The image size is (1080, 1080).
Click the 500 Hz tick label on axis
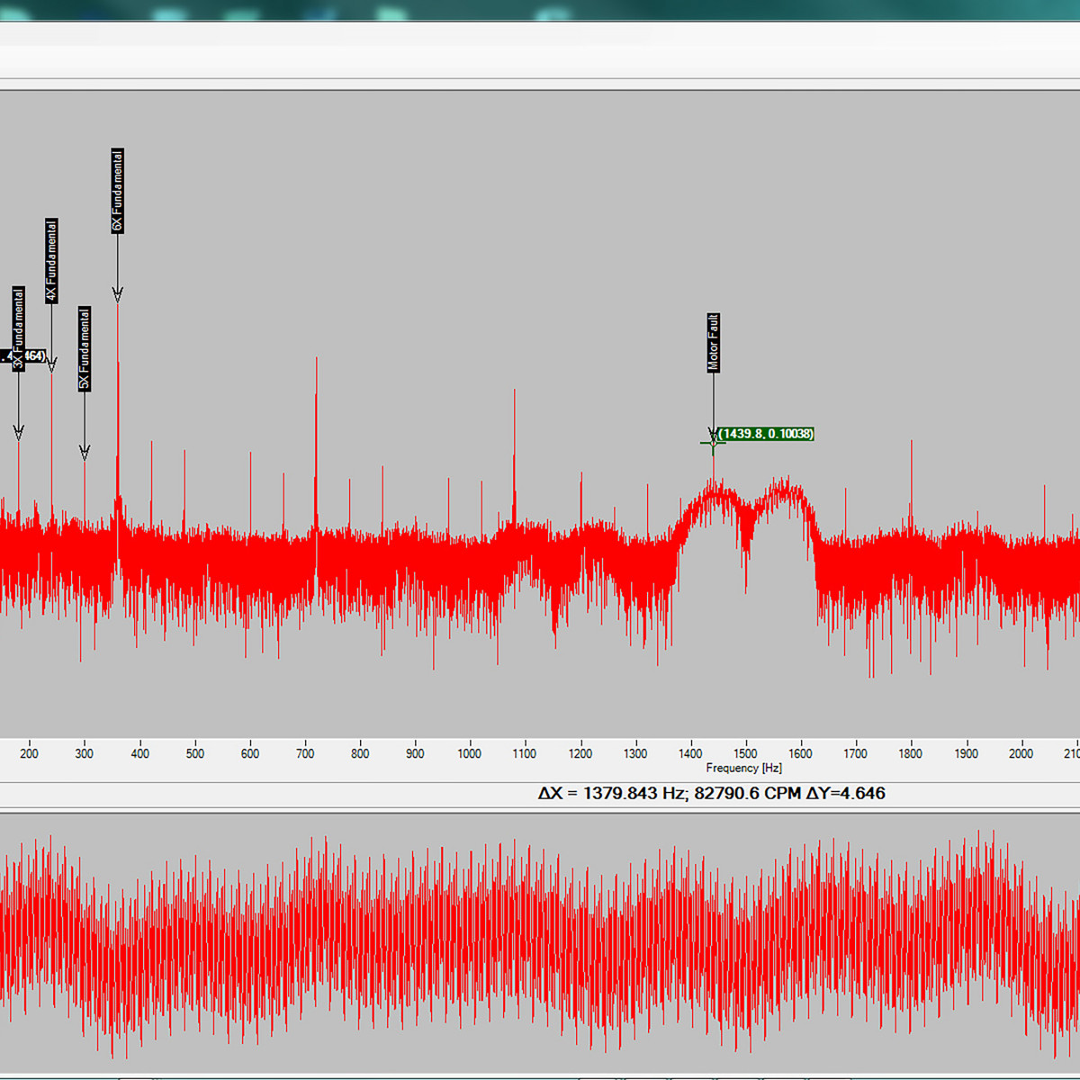point(194,753)
